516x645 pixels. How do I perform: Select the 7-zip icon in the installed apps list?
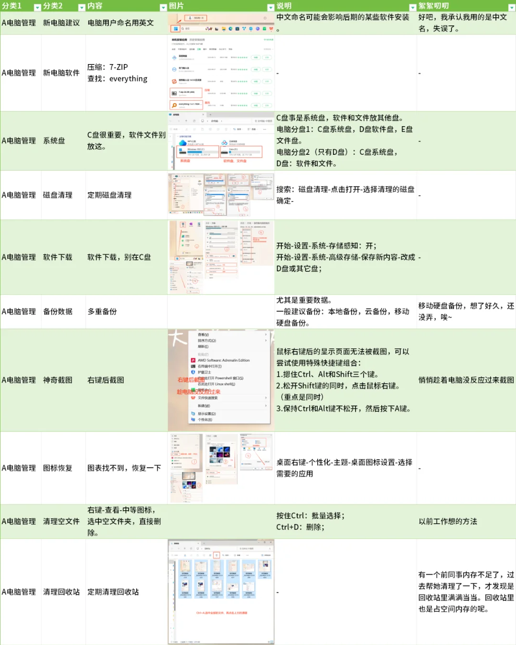174,93
